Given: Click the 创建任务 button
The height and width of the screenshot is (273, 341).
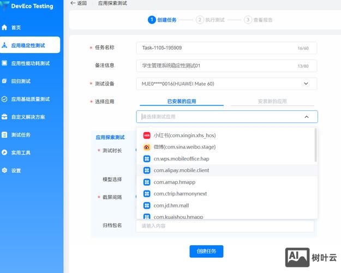Looking at the screenshot, I should click(206, 251).
